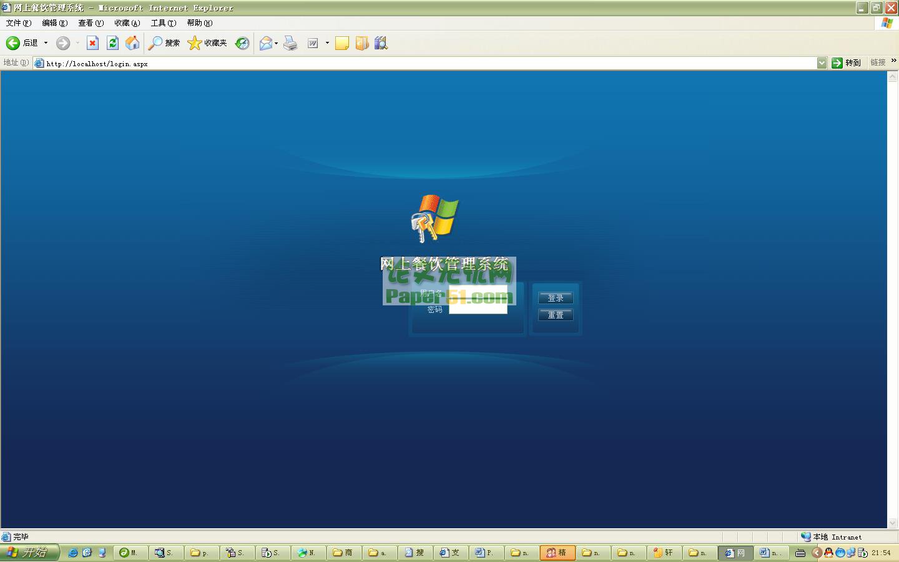This screenshot has width=899, height=562.
Task: Switch to the 'M.' taskbar window
Action: pyautogui.click(x=131, y=553)
